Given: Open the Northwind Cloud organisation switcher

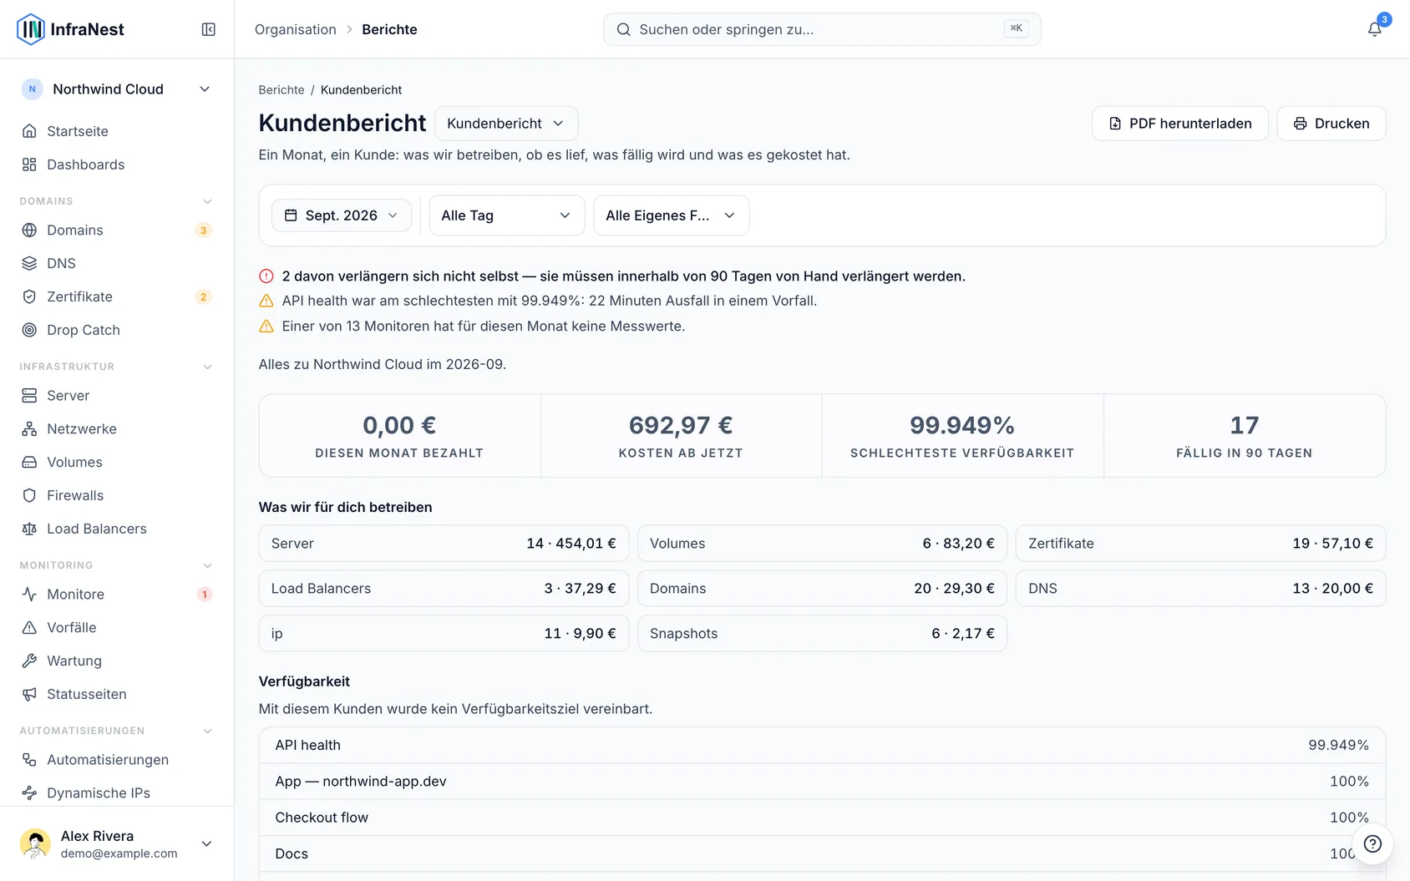Looking at the screenshot, I should point(117,89).
